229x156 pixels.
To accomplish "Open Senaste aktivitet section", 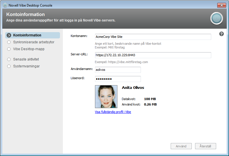I will pos(26,59).
